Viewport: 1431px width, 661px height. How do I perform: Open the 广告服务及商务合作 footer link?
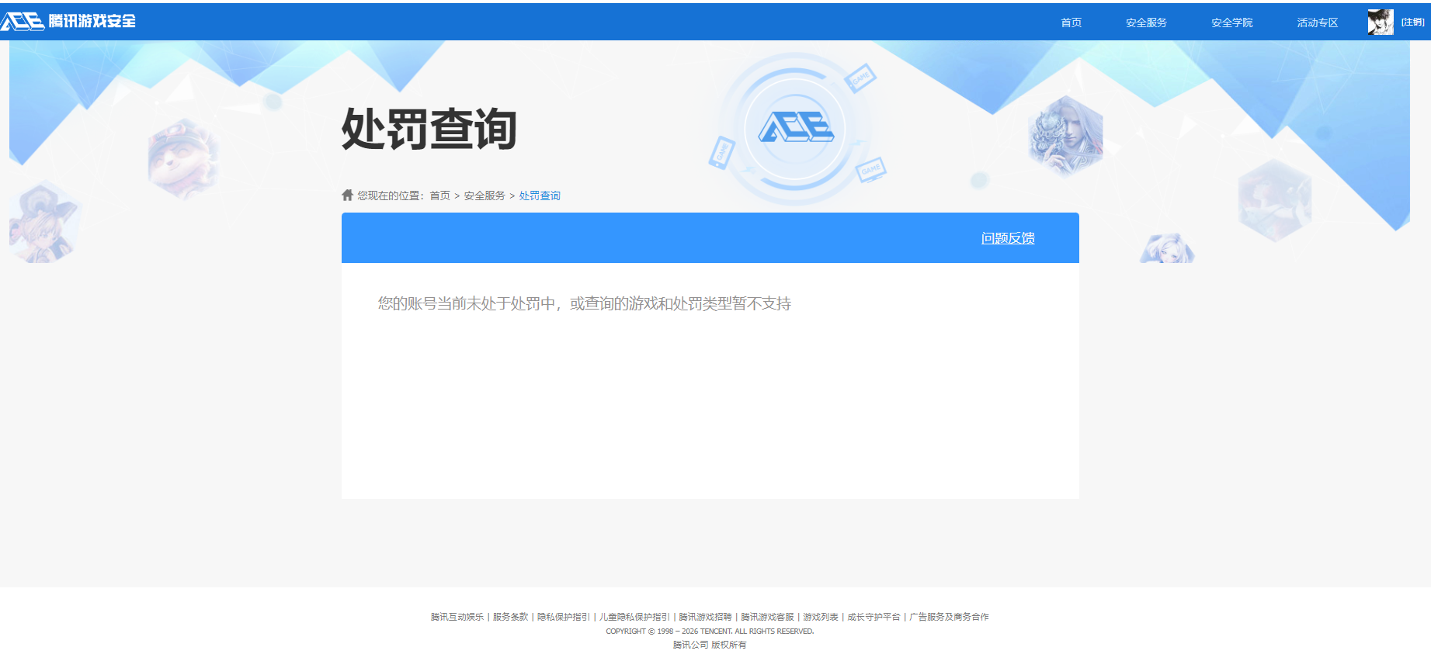(x=949, y=617)
